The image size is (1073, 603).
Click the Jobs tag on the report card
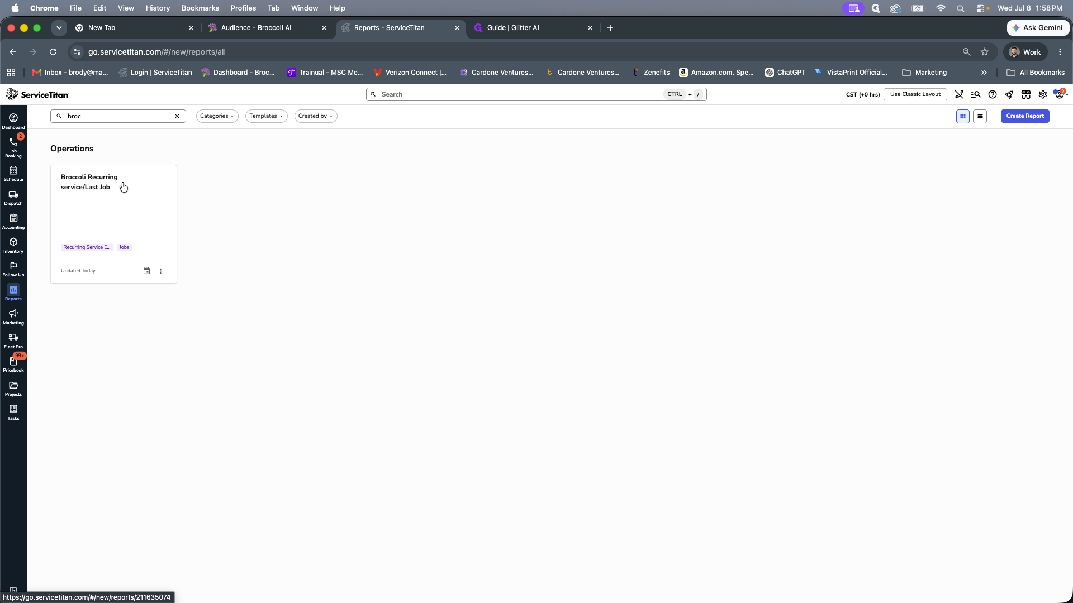tap(124, 247)
